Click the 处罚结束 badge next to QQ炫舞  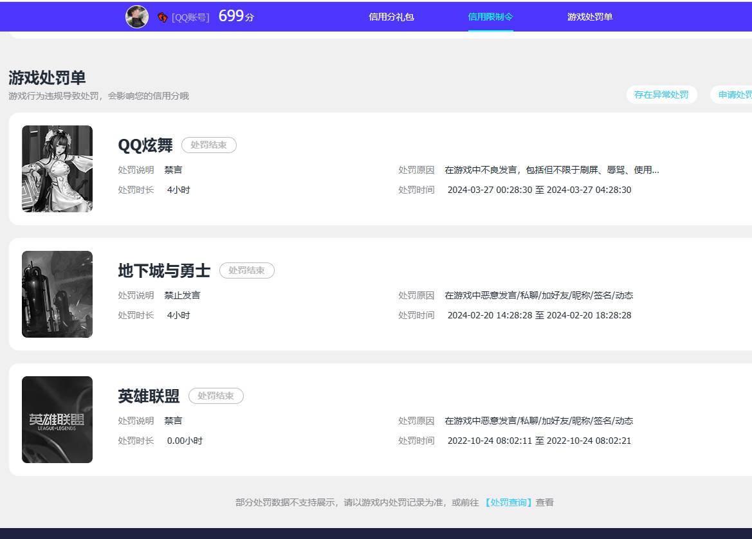coord(209,145)
